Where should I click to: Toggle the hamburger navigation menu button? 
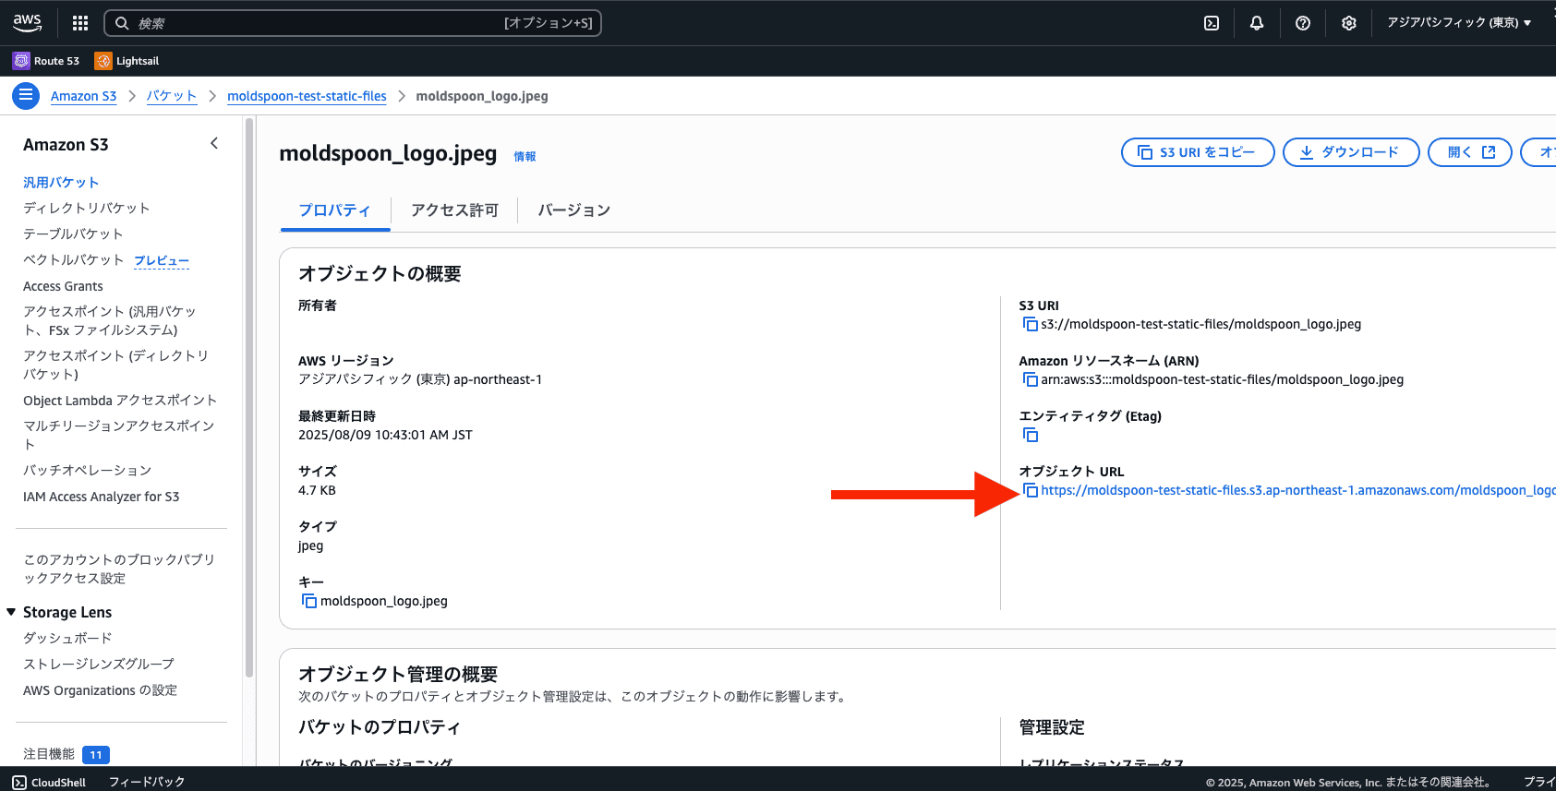pos(26,95)
